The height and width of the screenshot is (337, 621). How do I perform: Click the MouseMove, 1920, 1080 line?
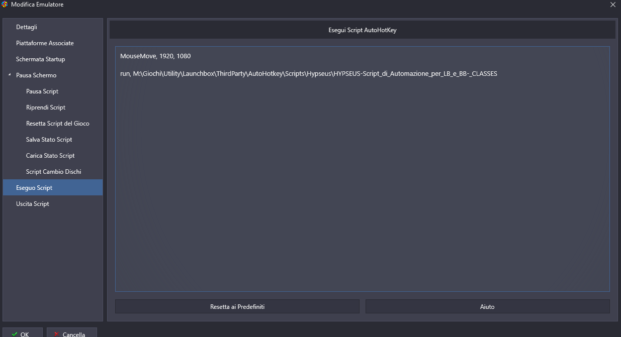pyautogui.click(x=155, y=56)
